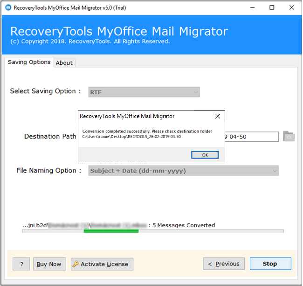Click the destination folder path in dialog

131,137
